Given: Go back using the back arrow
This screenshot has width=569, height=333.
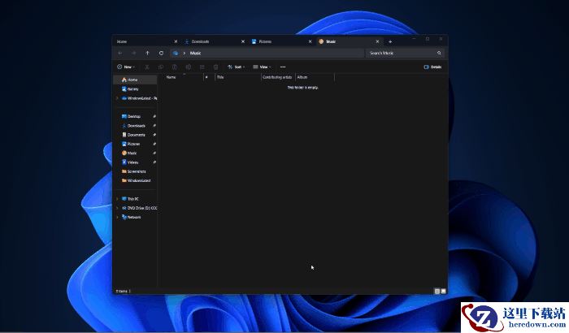Looking at the screenshot, I should coord(120,54).
